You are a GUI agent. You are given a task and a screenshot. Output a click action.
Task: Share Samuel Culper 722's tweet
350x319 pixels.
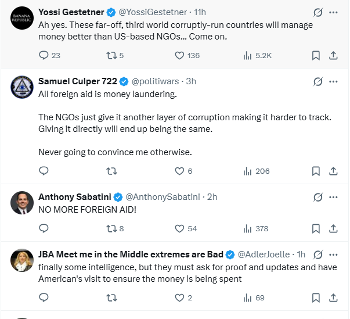point(334,171)
